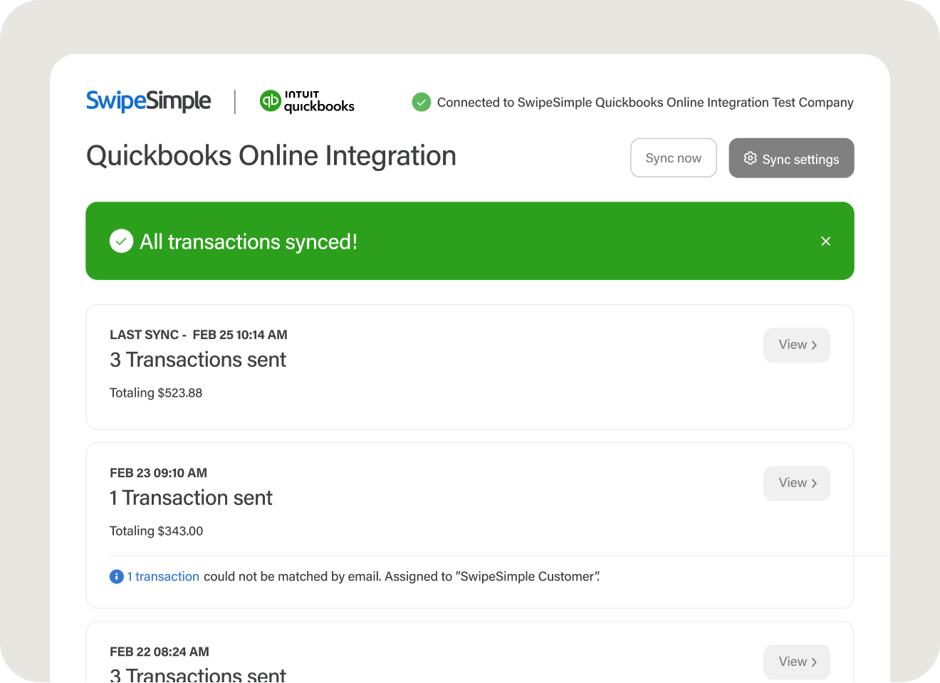940x683 pixels.
Task: Click 'Totaling $523.88' text
Action: (x=156, y=393)
